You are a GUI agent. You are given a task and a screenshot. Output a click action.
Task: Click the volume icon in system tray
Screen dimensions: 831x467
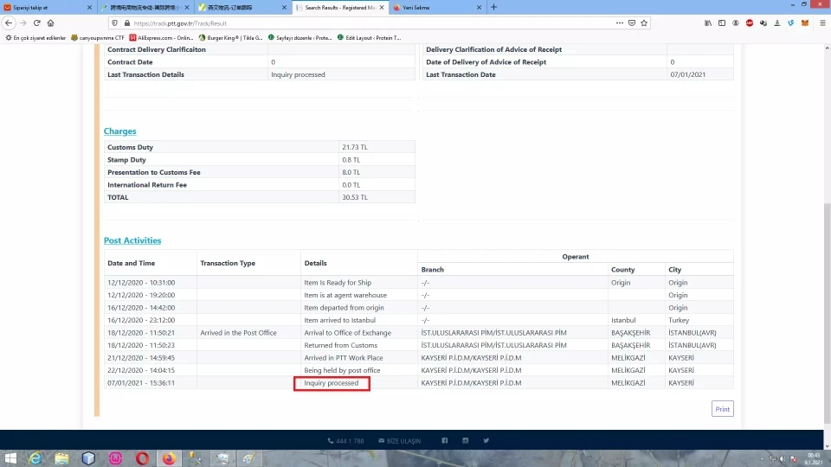[x=783, y=459]
